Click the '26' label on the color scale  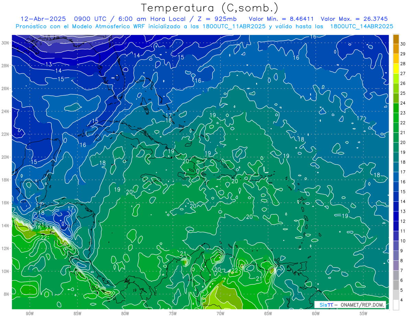(x=403, y=83)
